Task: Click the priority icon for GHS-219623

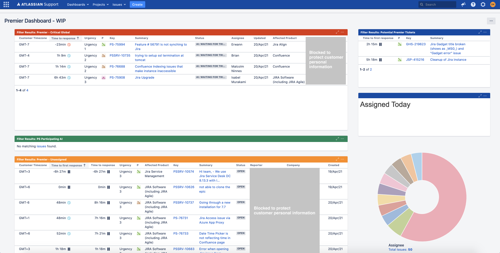Action: [x=400, y=44]
